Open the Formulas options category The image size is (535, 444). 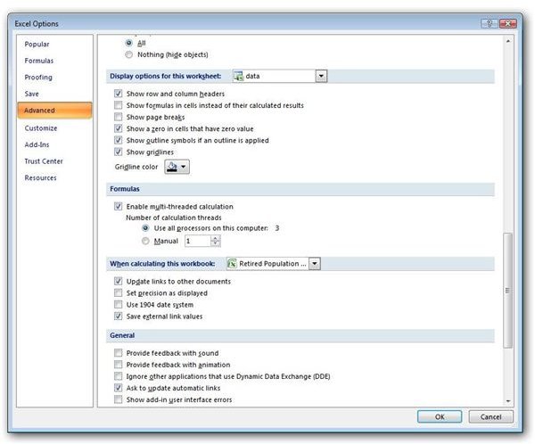pos(39,61)
